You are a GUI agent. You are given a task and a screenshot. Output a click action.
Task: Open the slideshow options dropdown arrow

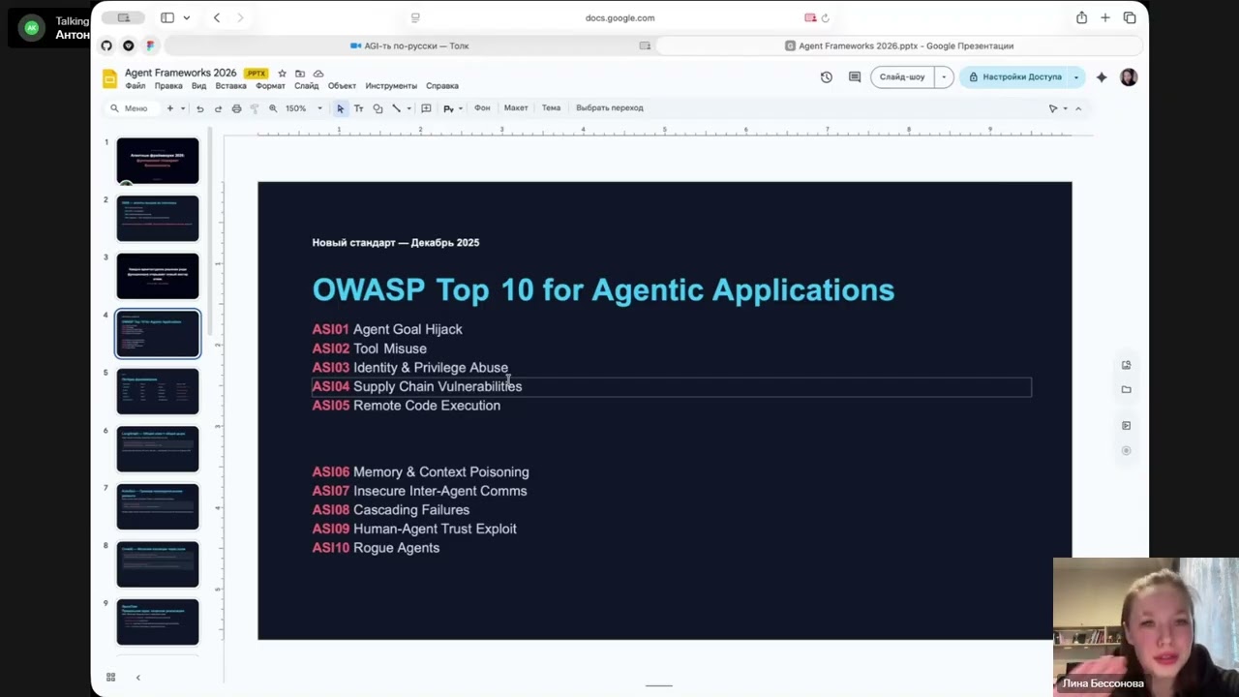pos(944,77)
